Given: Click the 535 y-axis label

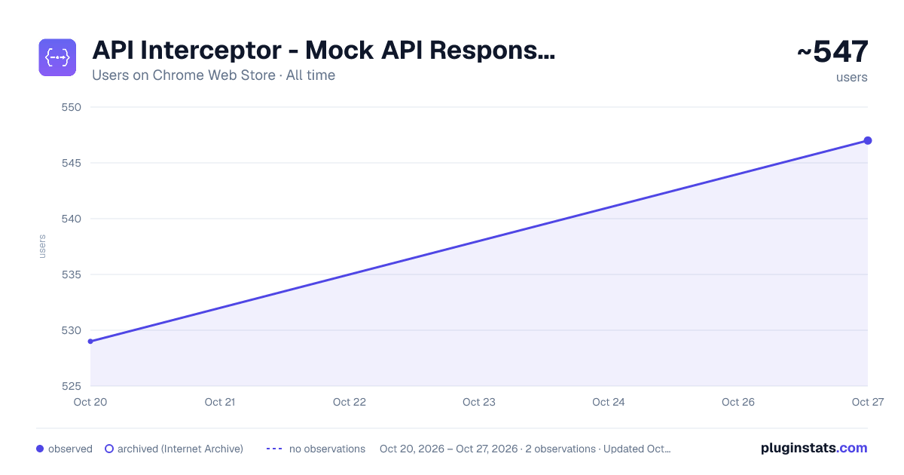Looking at the screenshot, I should click(71, 274).
